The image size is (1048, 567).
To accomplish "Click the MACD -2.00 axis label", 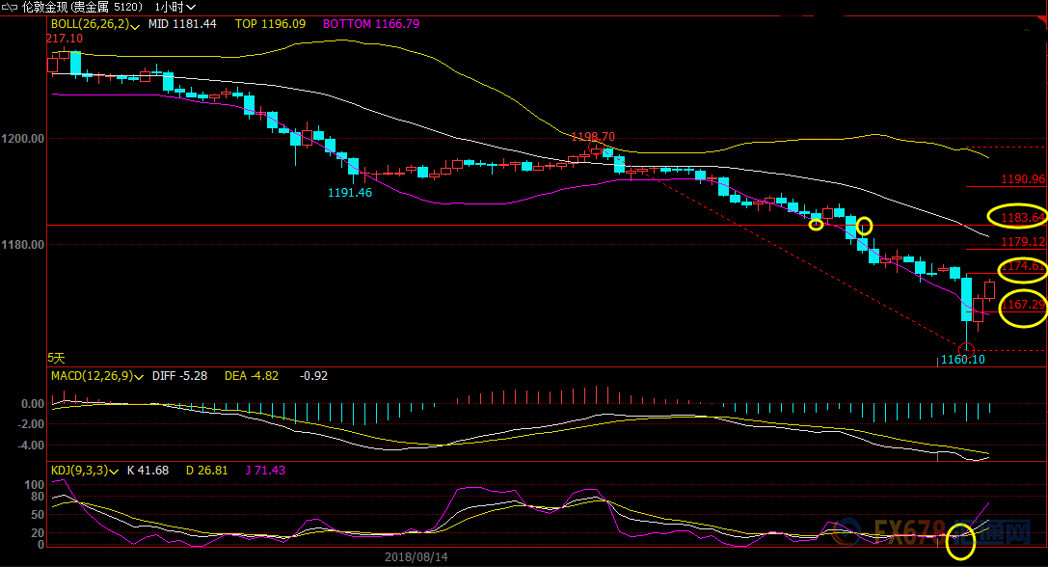I will (x=31, y=424).
